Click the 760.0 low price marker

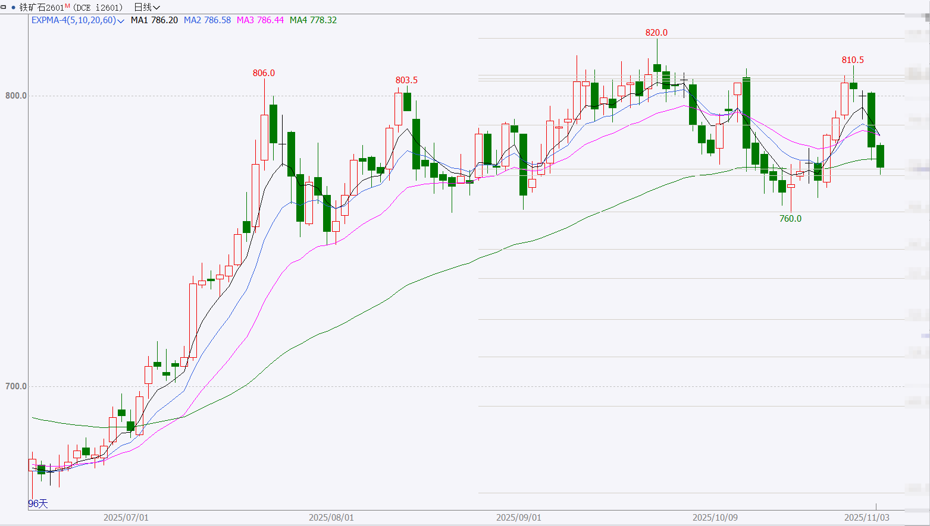[790, 219]
